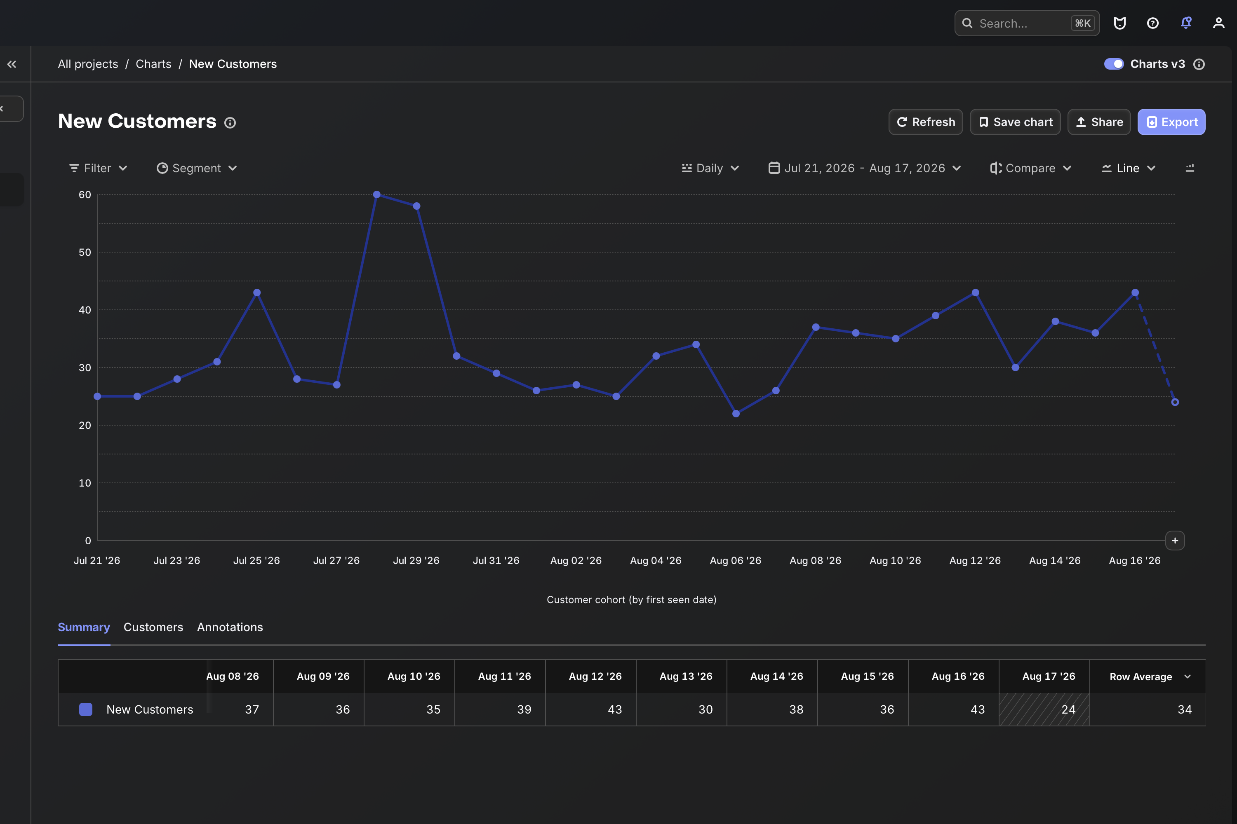
Task: Open the Daily interval dropdown
Action: coord(710,168)
